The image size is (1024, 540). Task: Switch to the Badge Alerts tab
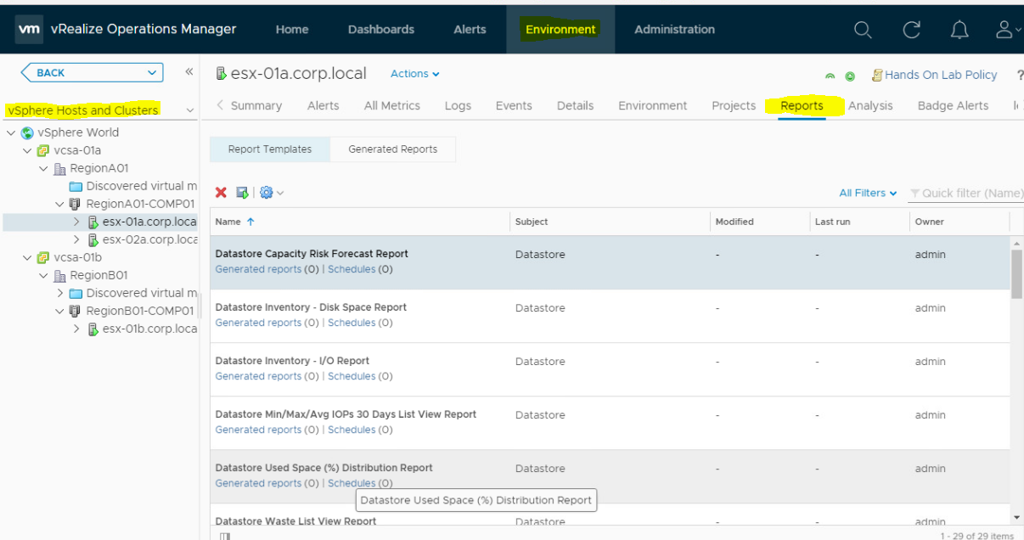point(953,105)
